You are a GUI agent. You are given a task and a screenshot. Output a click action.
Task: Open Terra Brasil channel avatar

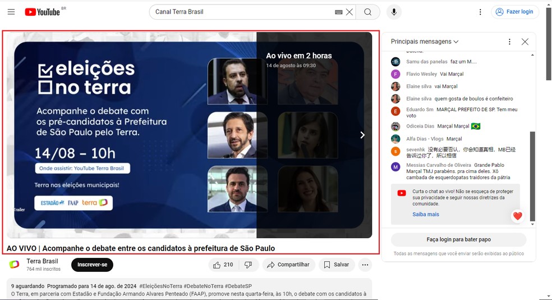pos(14,265)
